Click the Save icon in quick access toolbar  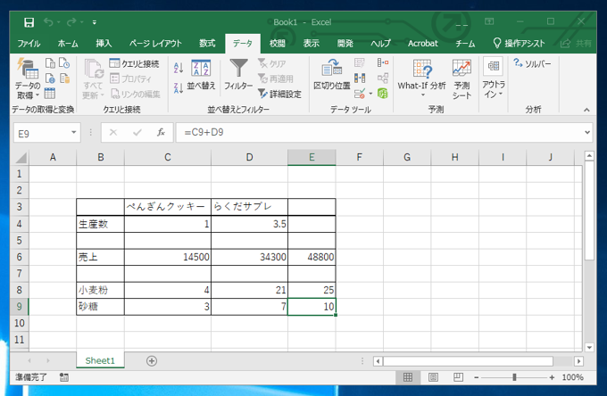(x=29, y=22)
